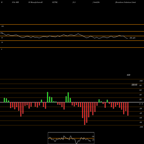The image size is (144, 144).
Task: Click the '60' label on MR axis
Action: [140, 90]
